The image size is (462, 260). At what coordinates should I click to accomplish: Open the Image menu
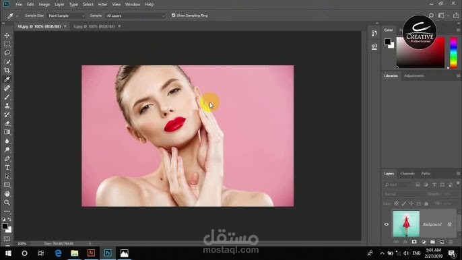point(44,5)
